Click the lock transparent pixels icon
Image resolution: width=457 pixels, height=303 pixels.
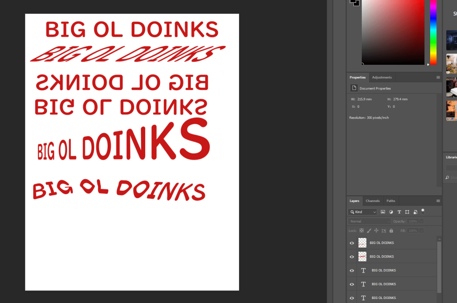click(362, 231)
